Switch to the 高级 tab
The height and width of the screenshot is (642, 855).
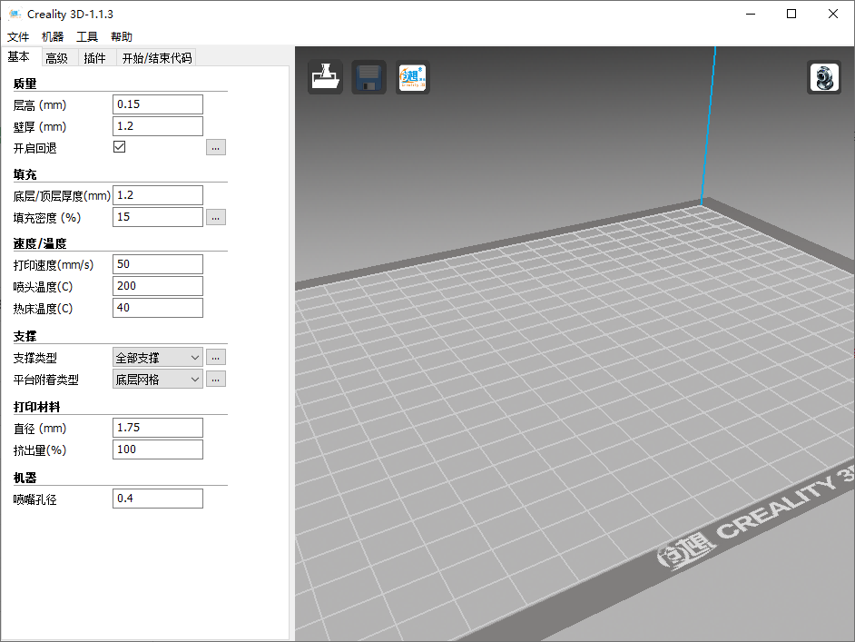point(56,58)
